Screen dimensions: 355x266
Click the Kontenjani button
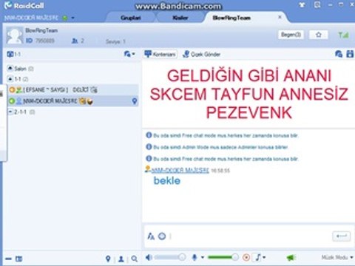[x=160, y=54]
